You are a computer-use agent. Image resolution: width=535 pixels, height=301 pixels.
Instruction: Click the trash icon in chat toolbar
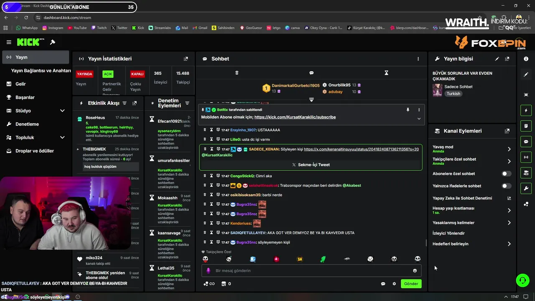237,73
